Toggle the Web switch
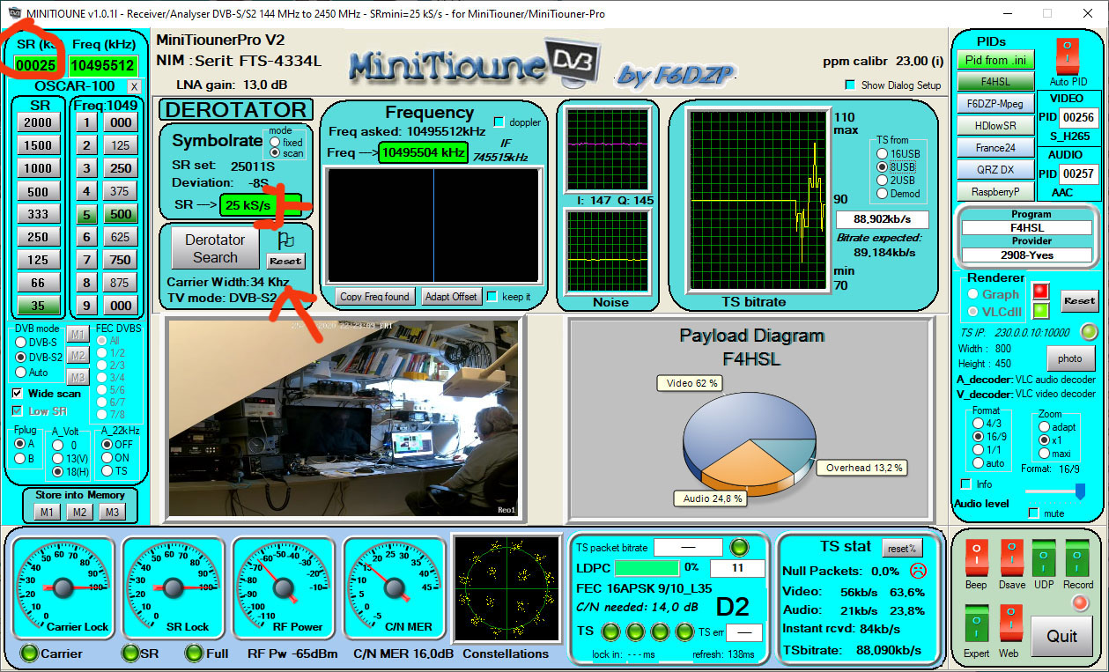 click(x=1010, y=623)
